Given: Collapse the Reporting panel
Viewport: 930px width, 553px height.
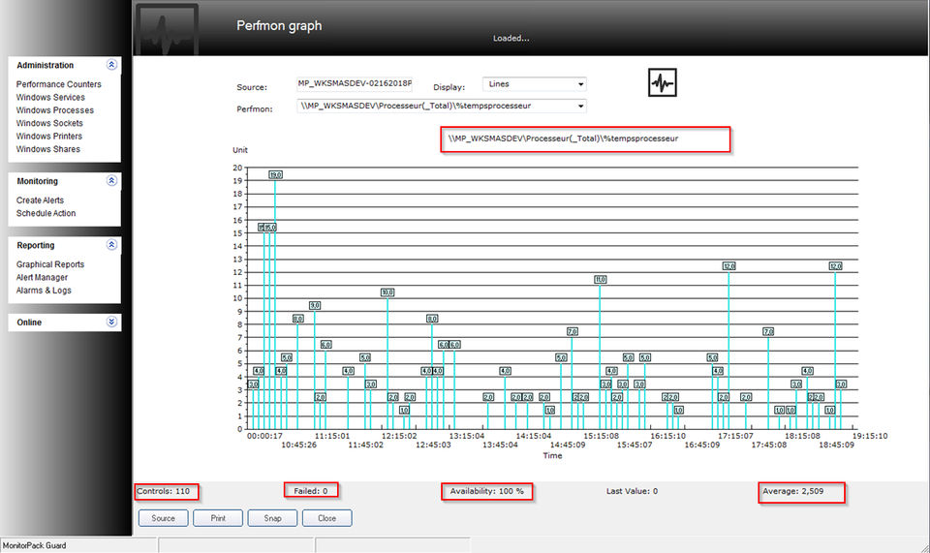Looking at the screenshot, I should coord(111,245).
